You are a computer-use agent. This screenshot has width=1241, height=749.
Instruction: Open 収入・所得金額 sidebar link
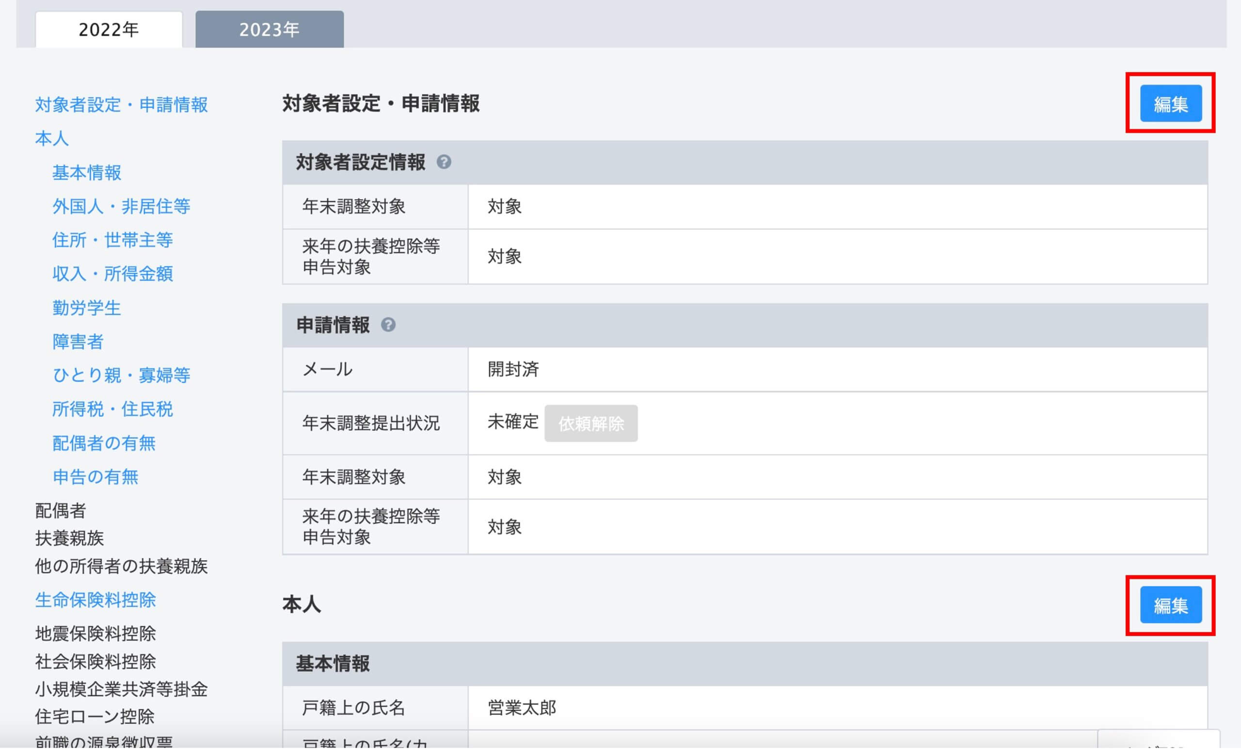(x=113, y=274)
